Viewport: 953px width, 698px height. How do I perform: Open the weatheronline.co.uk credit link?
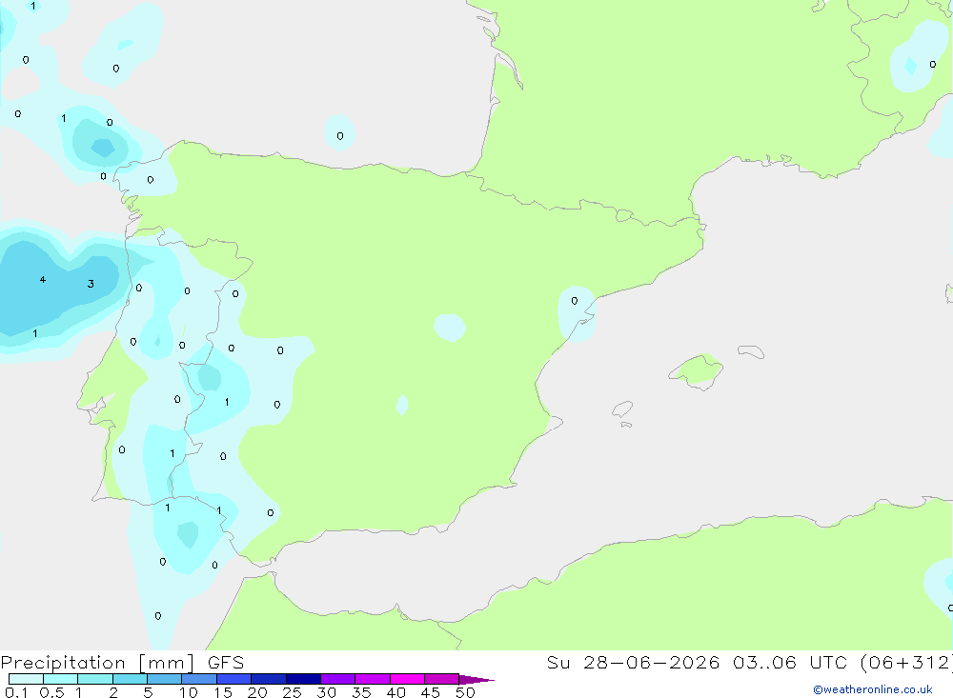pos(873,689)
